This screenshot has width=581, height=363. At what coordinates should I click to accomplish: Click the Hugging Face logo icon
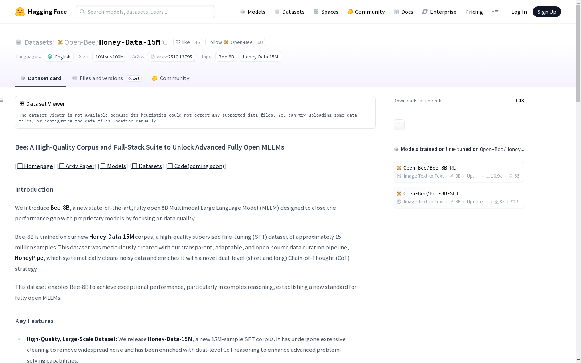[20, 12]
